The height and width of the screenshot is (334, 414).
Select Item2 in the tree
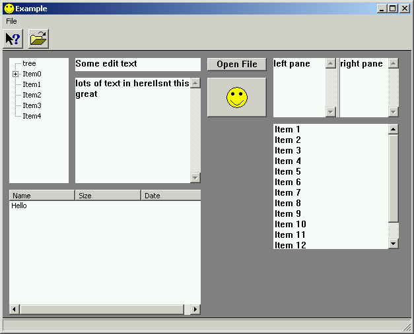tap(32, 95)
